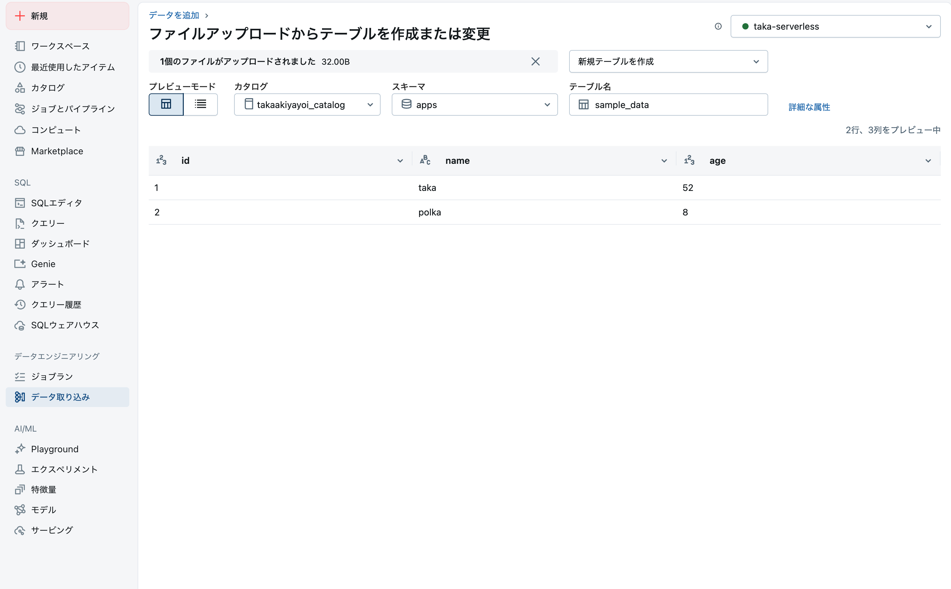
Task: Switch preview mode to list view
Action: (200, 105)
